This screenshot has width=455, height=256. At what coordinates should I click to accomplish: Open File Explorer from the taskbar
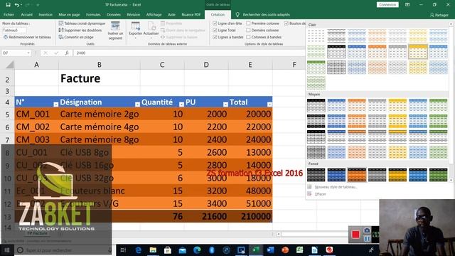pos(153,250)
